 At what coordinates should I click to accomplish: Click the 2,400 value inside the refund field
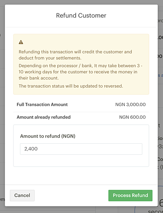(x=31, y=149)
